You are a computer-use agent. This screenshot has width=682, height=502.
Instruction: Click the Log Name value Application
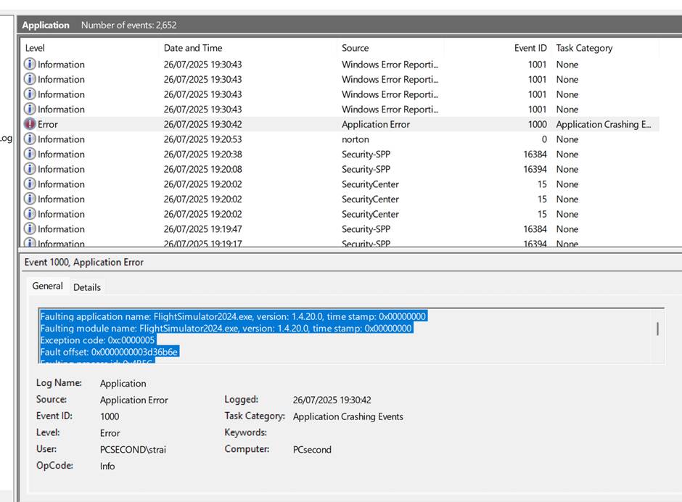pos(123,383)
